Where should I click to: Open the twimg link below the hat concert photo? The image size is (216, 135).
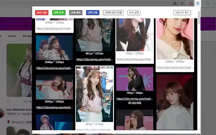(54, 68)
